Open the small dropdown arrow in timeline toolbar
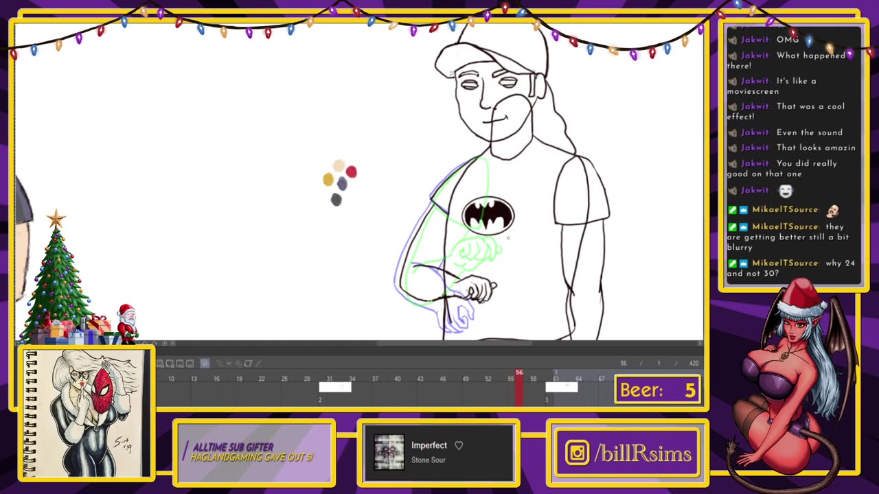This screenshot has height=494, width=879. (x=229, y=364)
